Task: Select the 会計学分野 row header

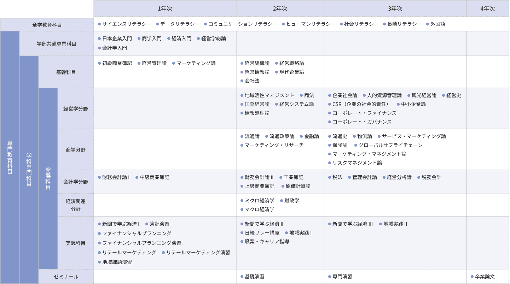Action: pos(76,182)
